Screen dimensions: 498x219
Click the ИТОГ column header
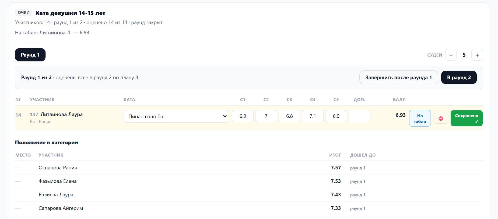click(x=335, y=155)
